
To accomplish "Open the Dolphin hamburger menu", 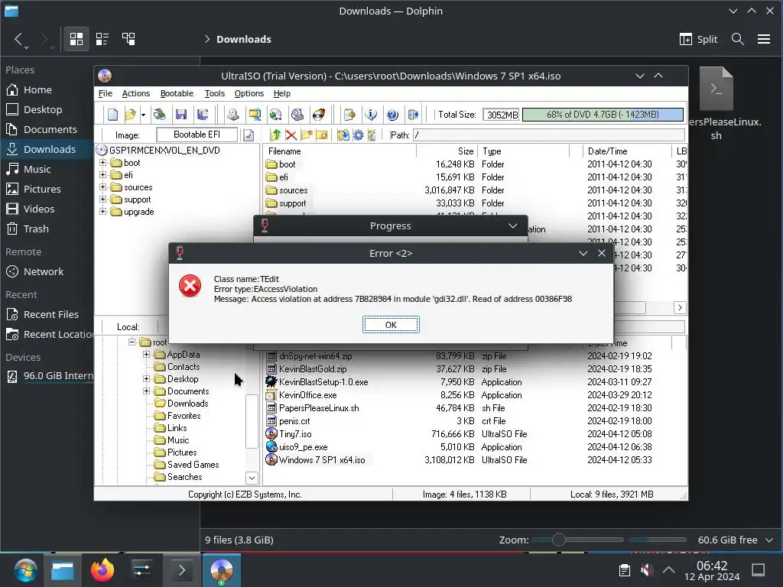I will click(764, 39).
